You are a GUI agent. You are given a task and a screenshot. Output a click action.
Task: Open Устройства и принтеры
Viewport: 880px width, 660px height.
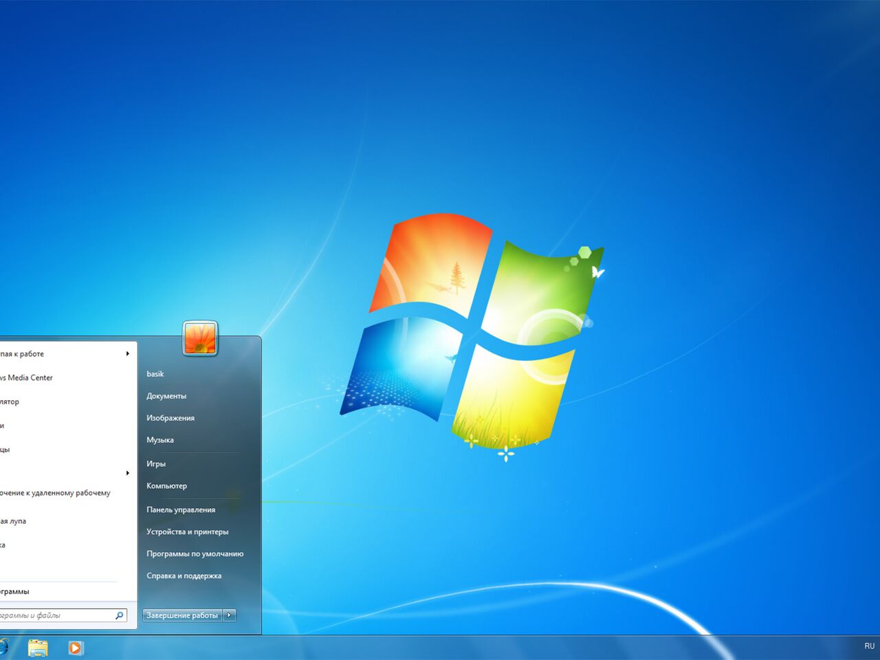(188, 532)
